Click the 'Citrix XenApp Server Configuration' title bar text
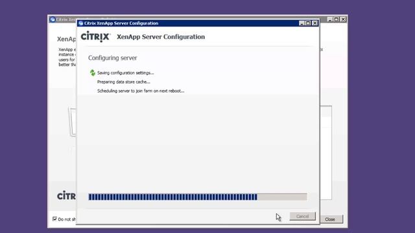Image resolution: width=415 pixels, height=233 pixels. 121,23
